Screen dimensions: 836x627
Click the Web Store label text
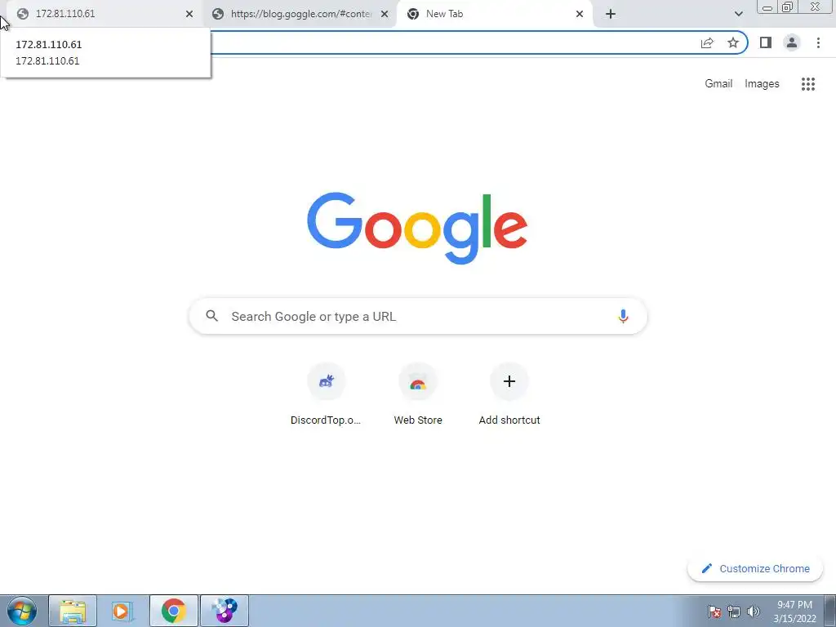(x=417, y=420)
